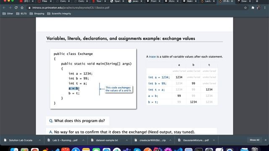The height and width of the screenshot is (151, 269).
Task: Click the 'int t = a;' code line
Action: tap(78, 83)
